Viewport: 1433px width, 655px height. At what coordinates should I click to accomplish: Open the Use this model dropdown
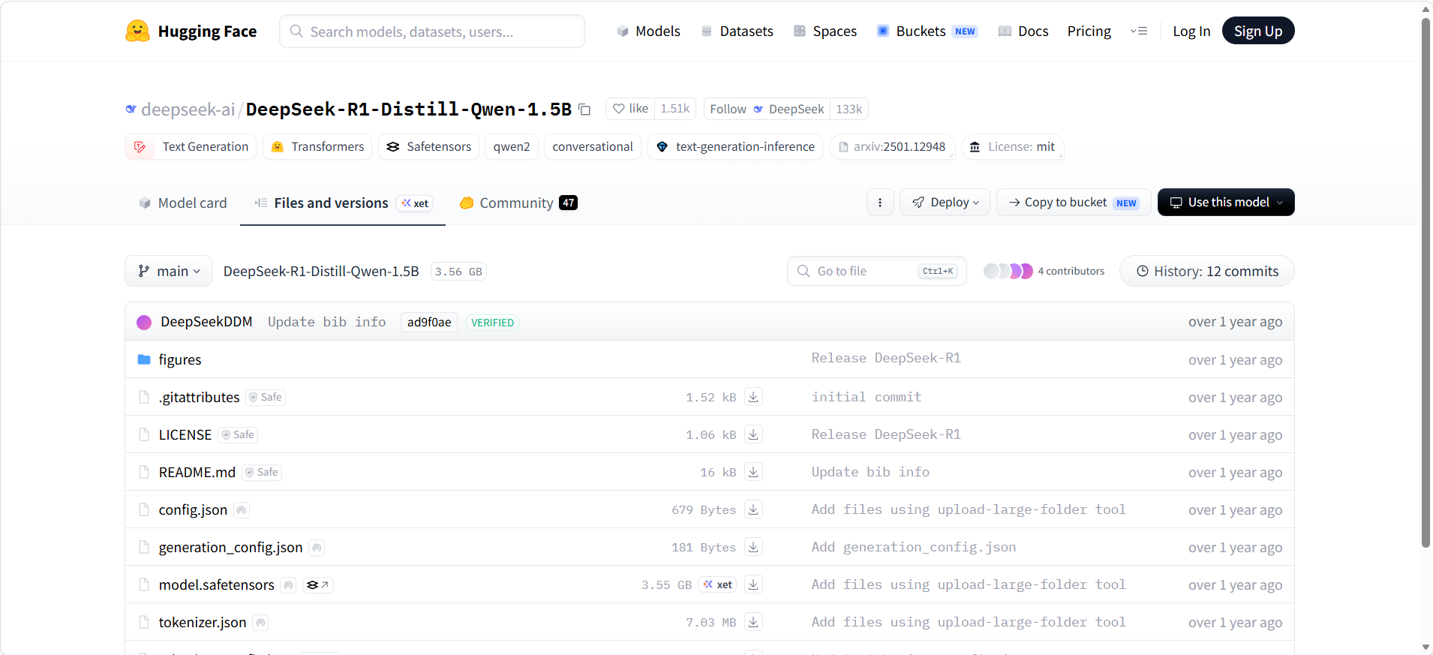tap(1226, 203)
